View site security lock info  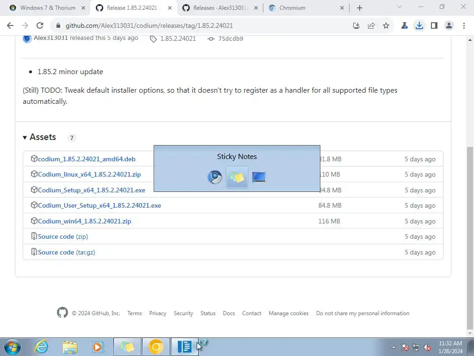58,26
